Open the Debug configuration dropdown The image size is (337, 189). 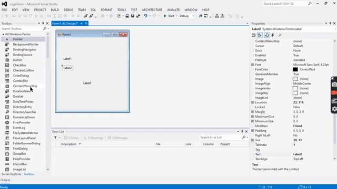193,16
